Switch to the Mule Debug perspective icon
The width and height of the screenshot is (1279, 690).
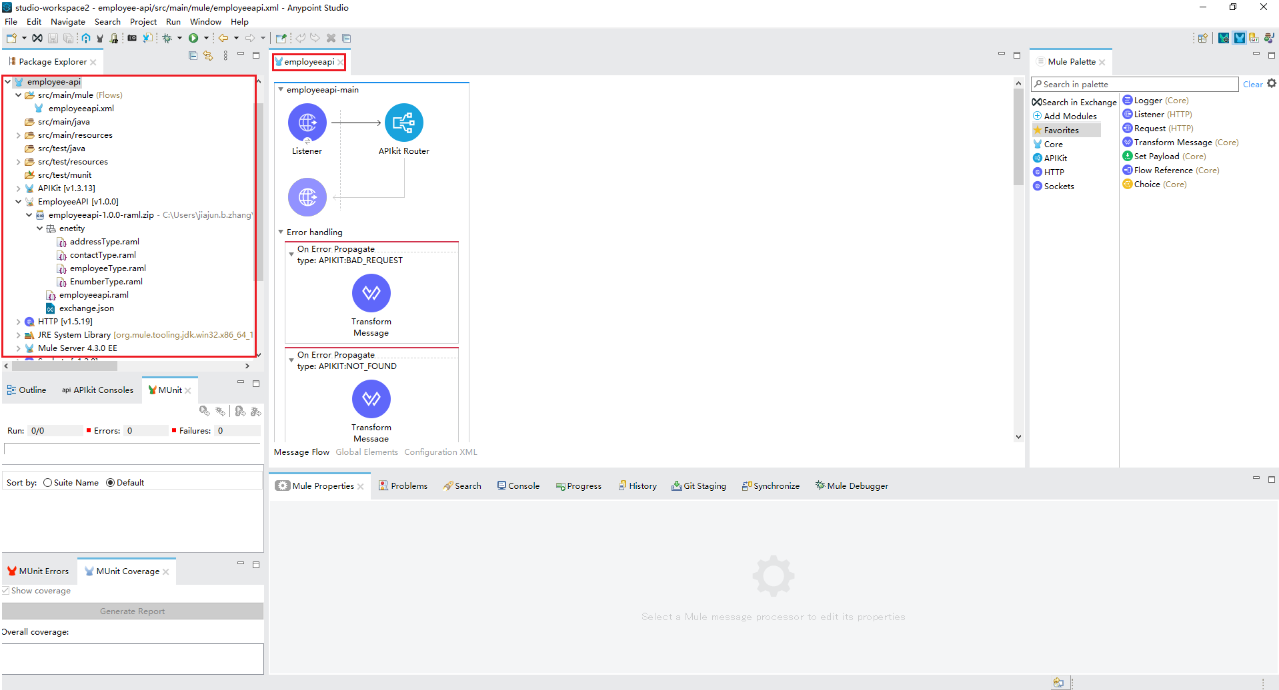pyautogui.click(x=1224, y=38)
